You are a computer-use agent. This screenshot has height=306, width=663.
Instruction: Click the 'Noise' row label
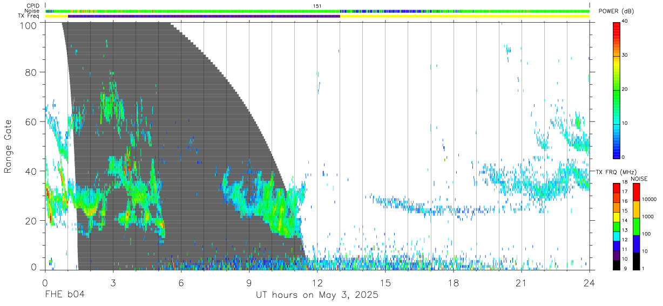tap(32, 11)
